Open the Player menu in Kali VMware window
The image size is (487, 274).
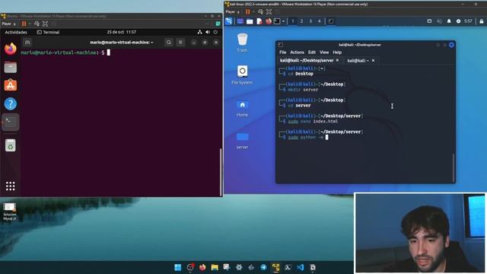coord(232,12)
